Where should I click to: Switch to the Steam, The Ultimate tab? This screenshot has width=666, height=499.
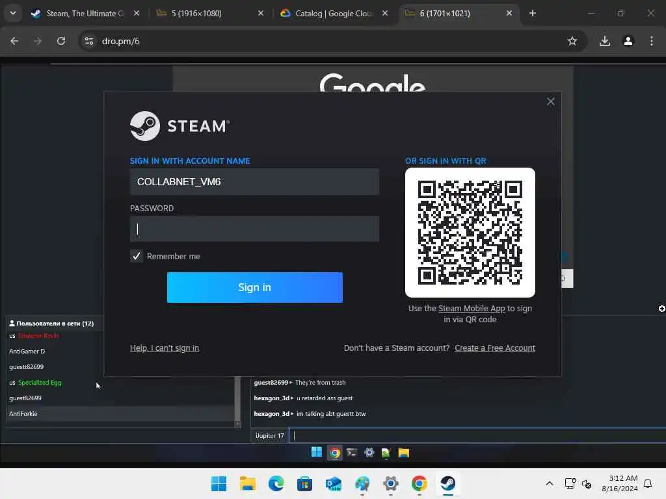coord(85,13)
